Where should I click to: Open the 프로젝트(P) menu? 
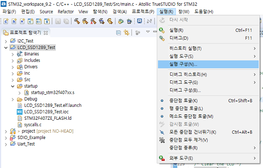(x=143, y=12)
